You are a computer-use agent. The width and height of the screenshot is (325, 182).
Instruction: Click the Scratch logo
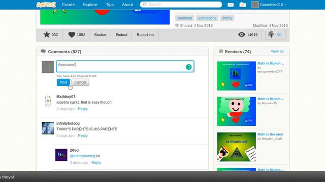point(46,5)
